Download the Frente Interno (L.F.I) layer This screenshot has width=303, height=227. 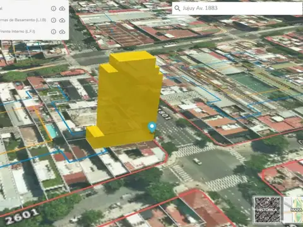(x=62, y=32)
